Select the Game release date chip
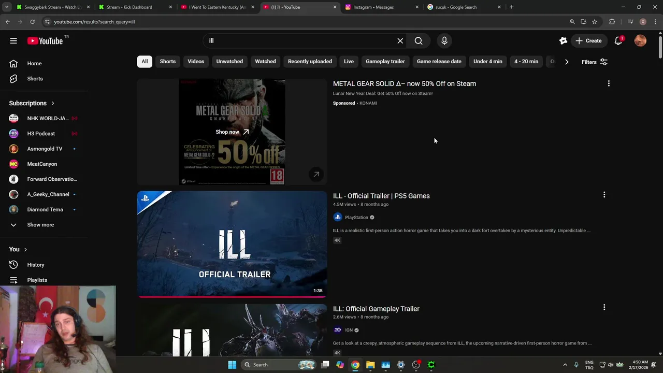 click(439, 61)
